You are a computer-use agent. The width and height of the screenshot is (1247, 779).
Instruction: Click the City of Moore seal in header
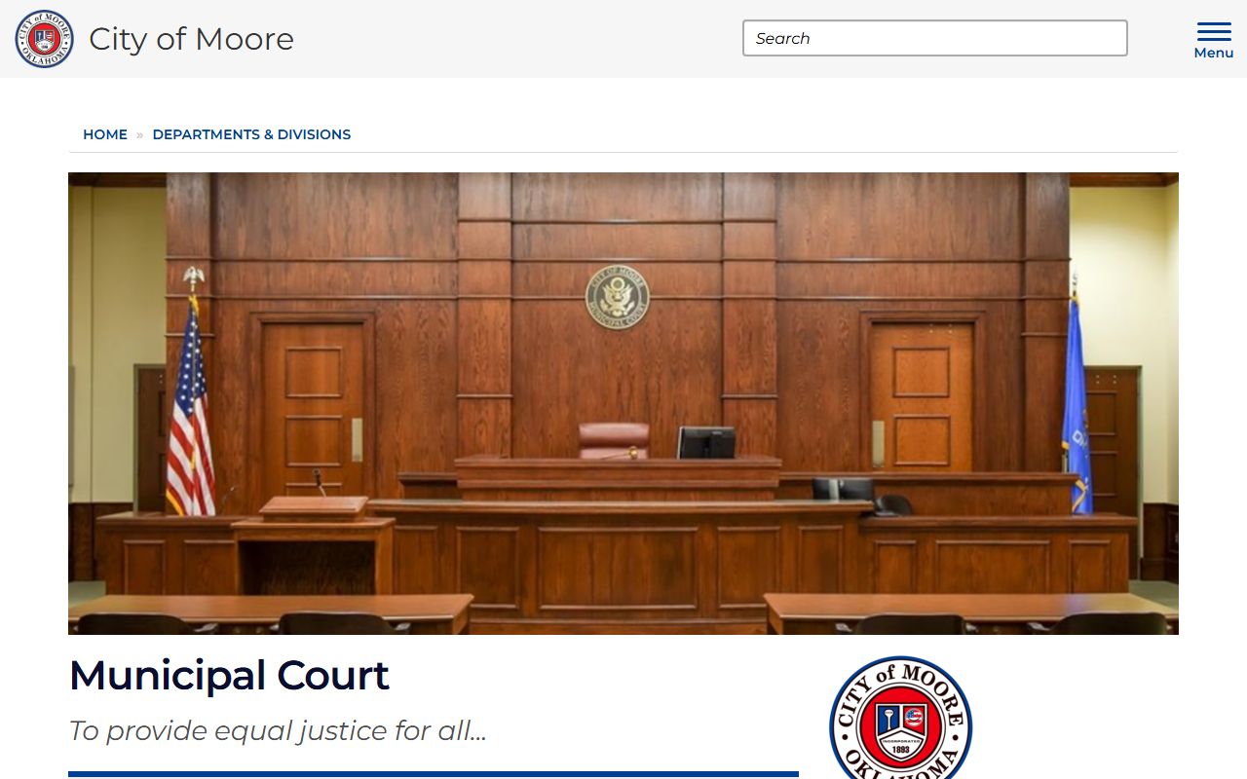tap(44, 39)
